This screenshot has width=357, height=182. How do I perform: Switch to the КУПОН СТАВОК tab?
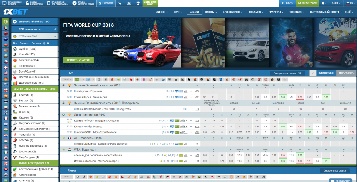(x=326, y=73)
